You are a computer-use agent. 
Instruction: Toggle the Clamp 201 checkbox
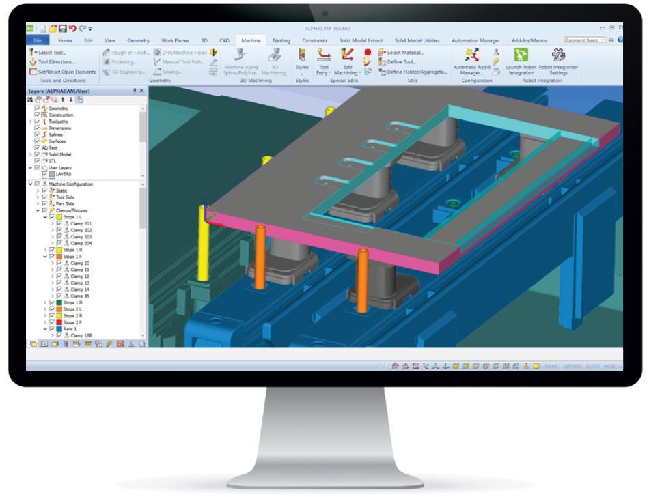[59, 224]
